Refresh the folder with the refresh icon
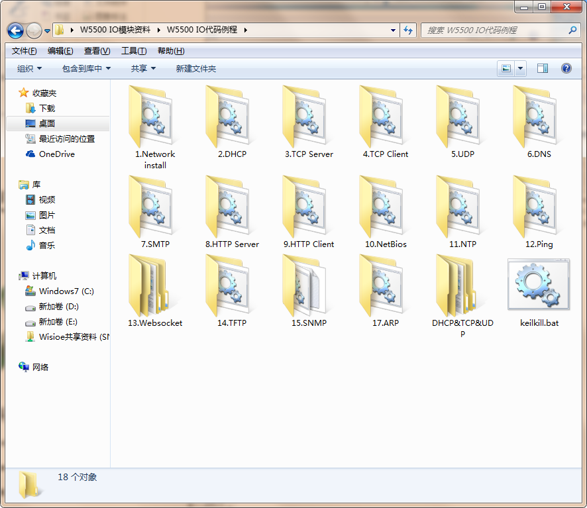This screenshot has width=587, height=508. 407,30
